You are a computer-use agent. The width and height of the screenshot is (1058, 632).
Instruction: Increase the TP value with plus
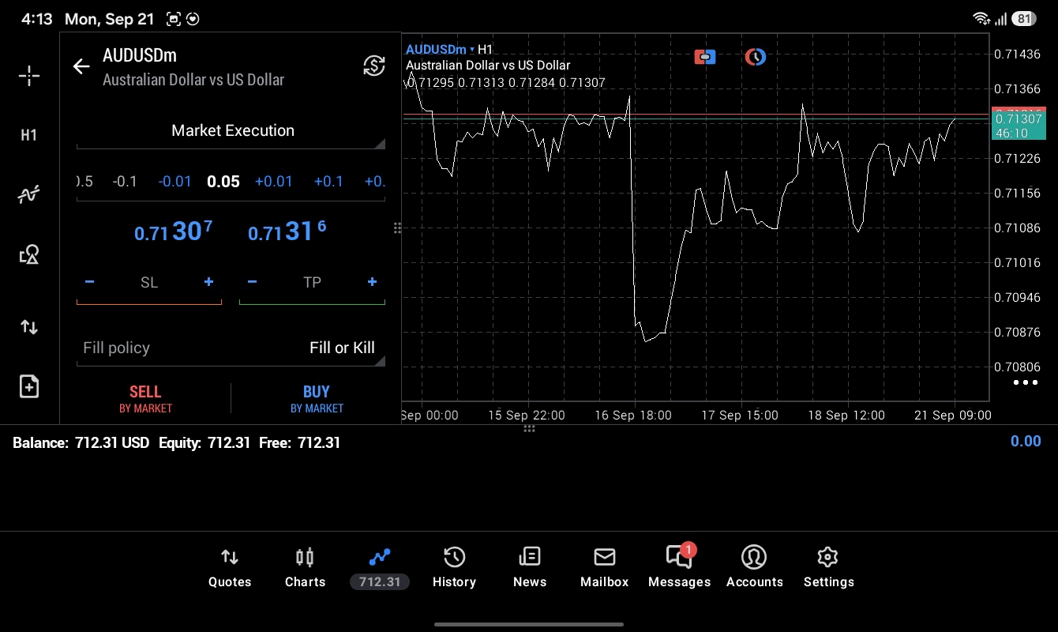(x=372, y=282)
